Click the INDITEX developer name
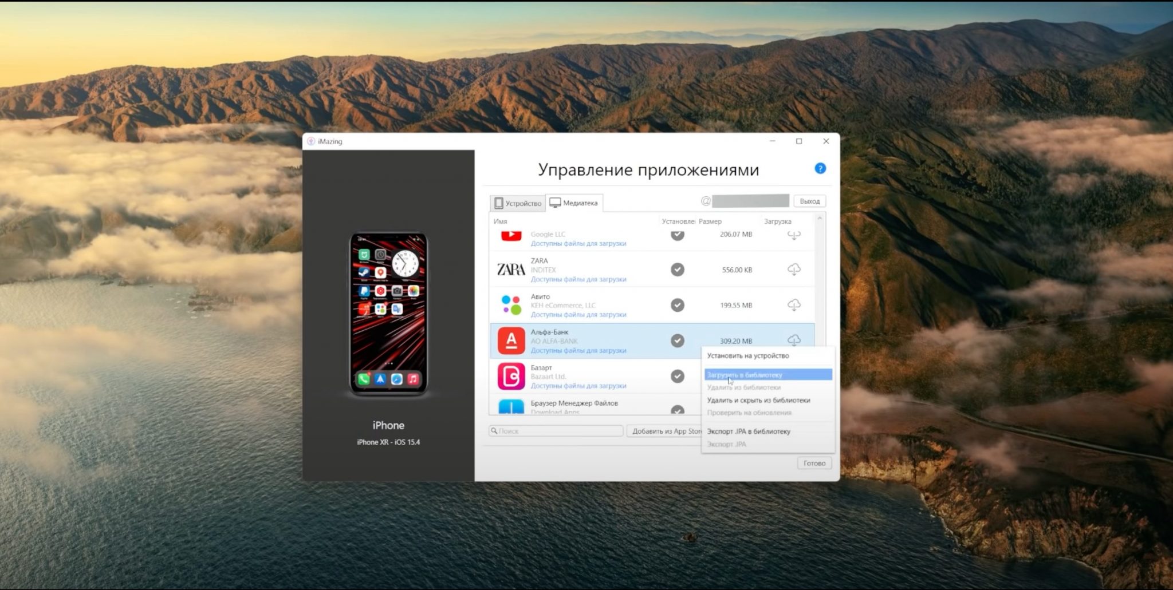1173x590 pixels. [543, 270]
